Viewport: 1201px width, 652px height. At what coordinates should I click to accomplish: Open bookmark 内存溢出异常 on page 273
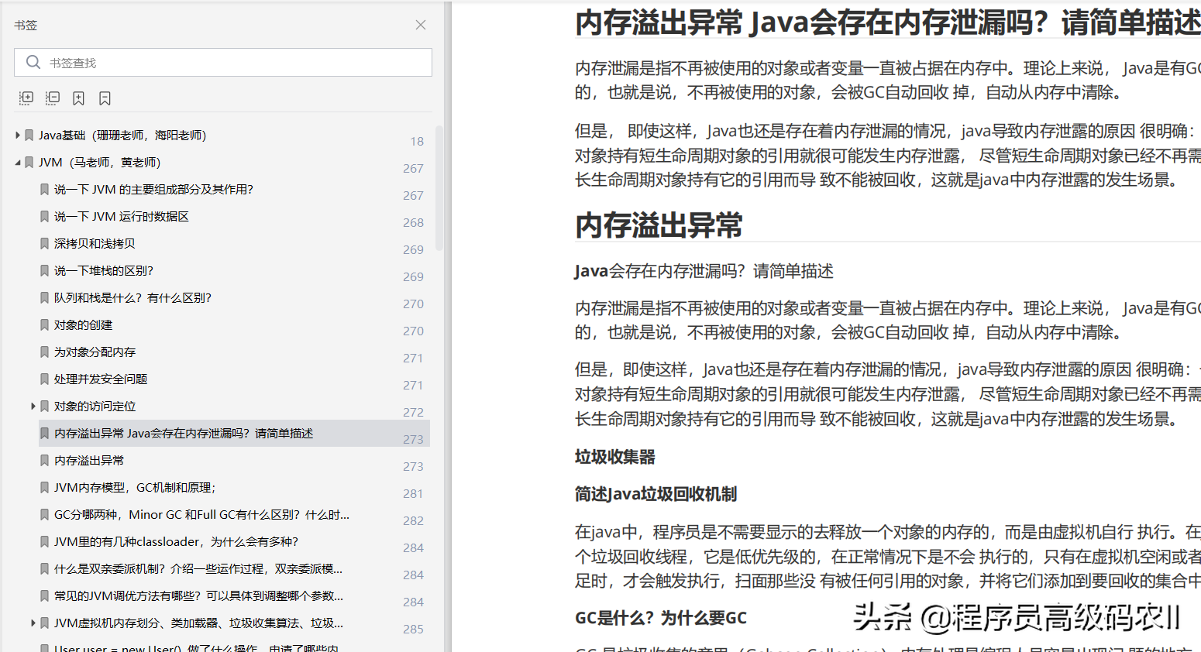[89, 460]
